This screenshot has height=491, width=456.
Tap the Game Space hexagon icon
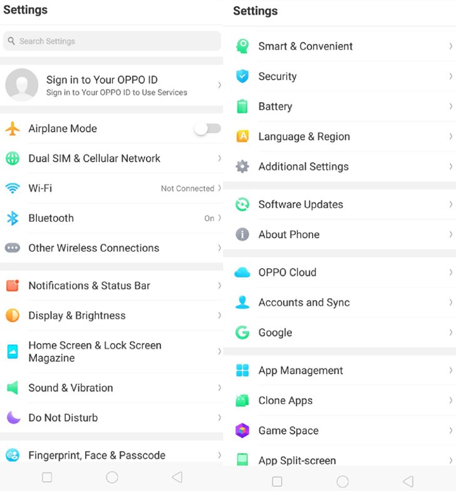pos(242,430)
